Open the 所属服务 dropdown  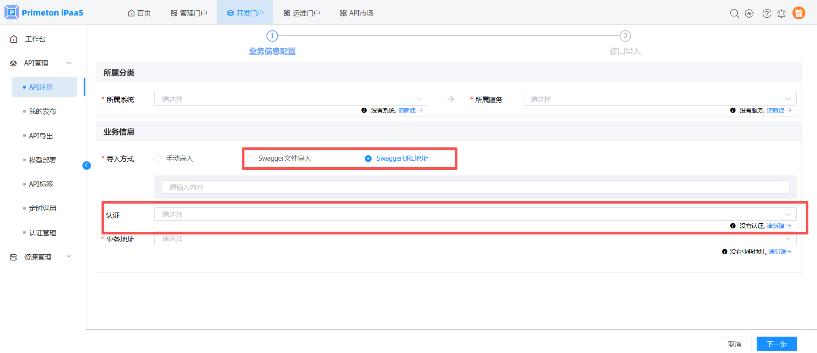click(x=659, y=99)
